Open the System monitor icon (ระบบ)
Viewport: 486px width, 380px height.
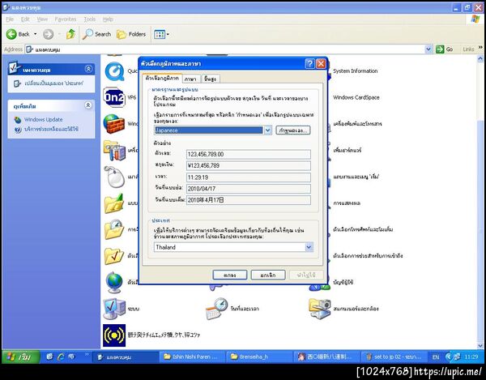click(114, 309)
